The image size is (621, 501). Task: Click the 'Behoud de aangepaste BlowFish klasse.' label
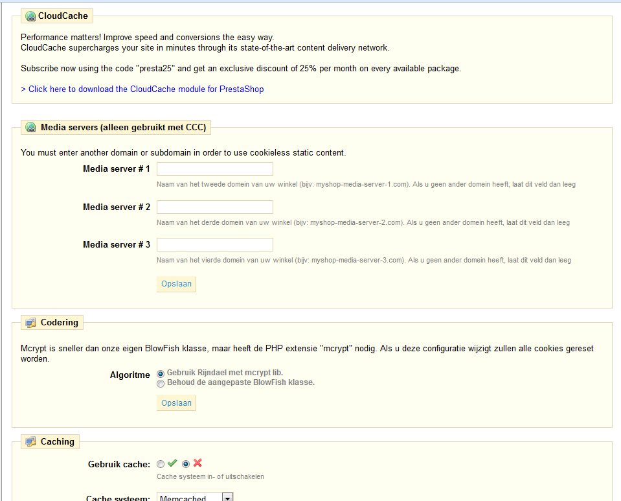point(241,382)
